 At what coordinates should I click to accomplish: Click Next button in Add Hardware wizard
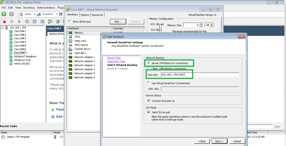coord(220,141)
